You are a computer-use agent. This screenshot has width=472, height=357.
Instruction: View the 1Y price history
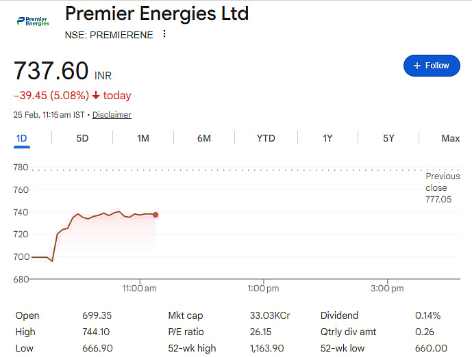pyautogui.click(x=327, y=138)
